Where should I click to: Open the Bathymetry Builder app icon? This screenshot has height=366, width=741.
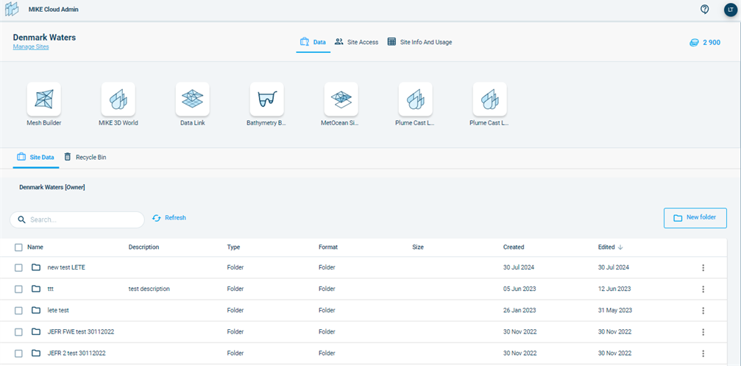click(266, 99)
